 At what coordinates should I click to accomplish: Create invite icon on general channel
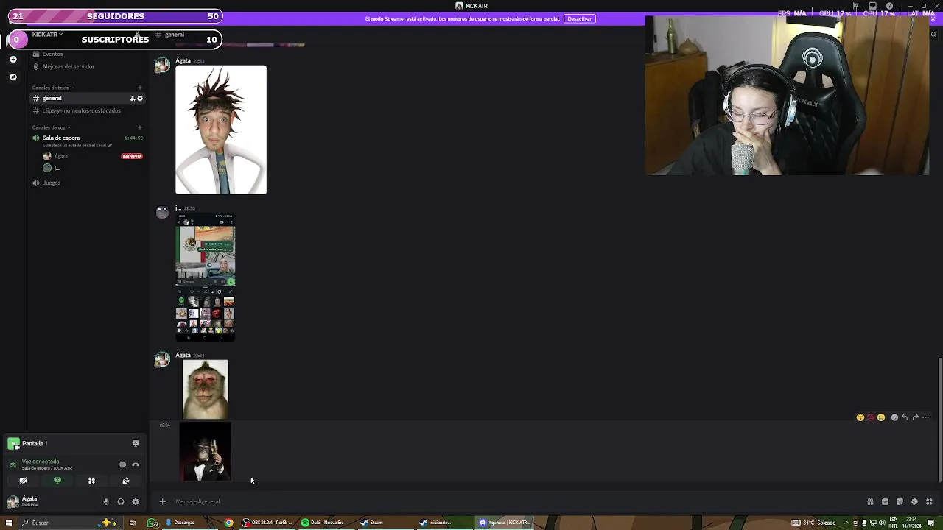(x=133, y=98)
